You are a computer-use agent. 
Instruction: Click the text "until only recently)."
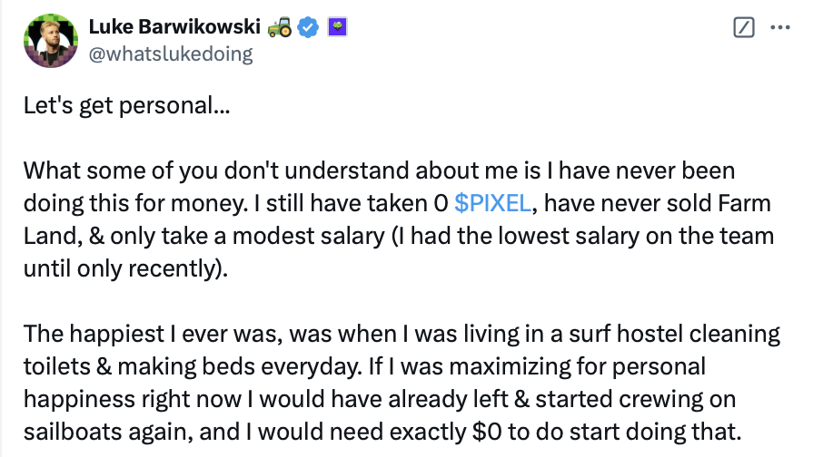coord(126,268)
